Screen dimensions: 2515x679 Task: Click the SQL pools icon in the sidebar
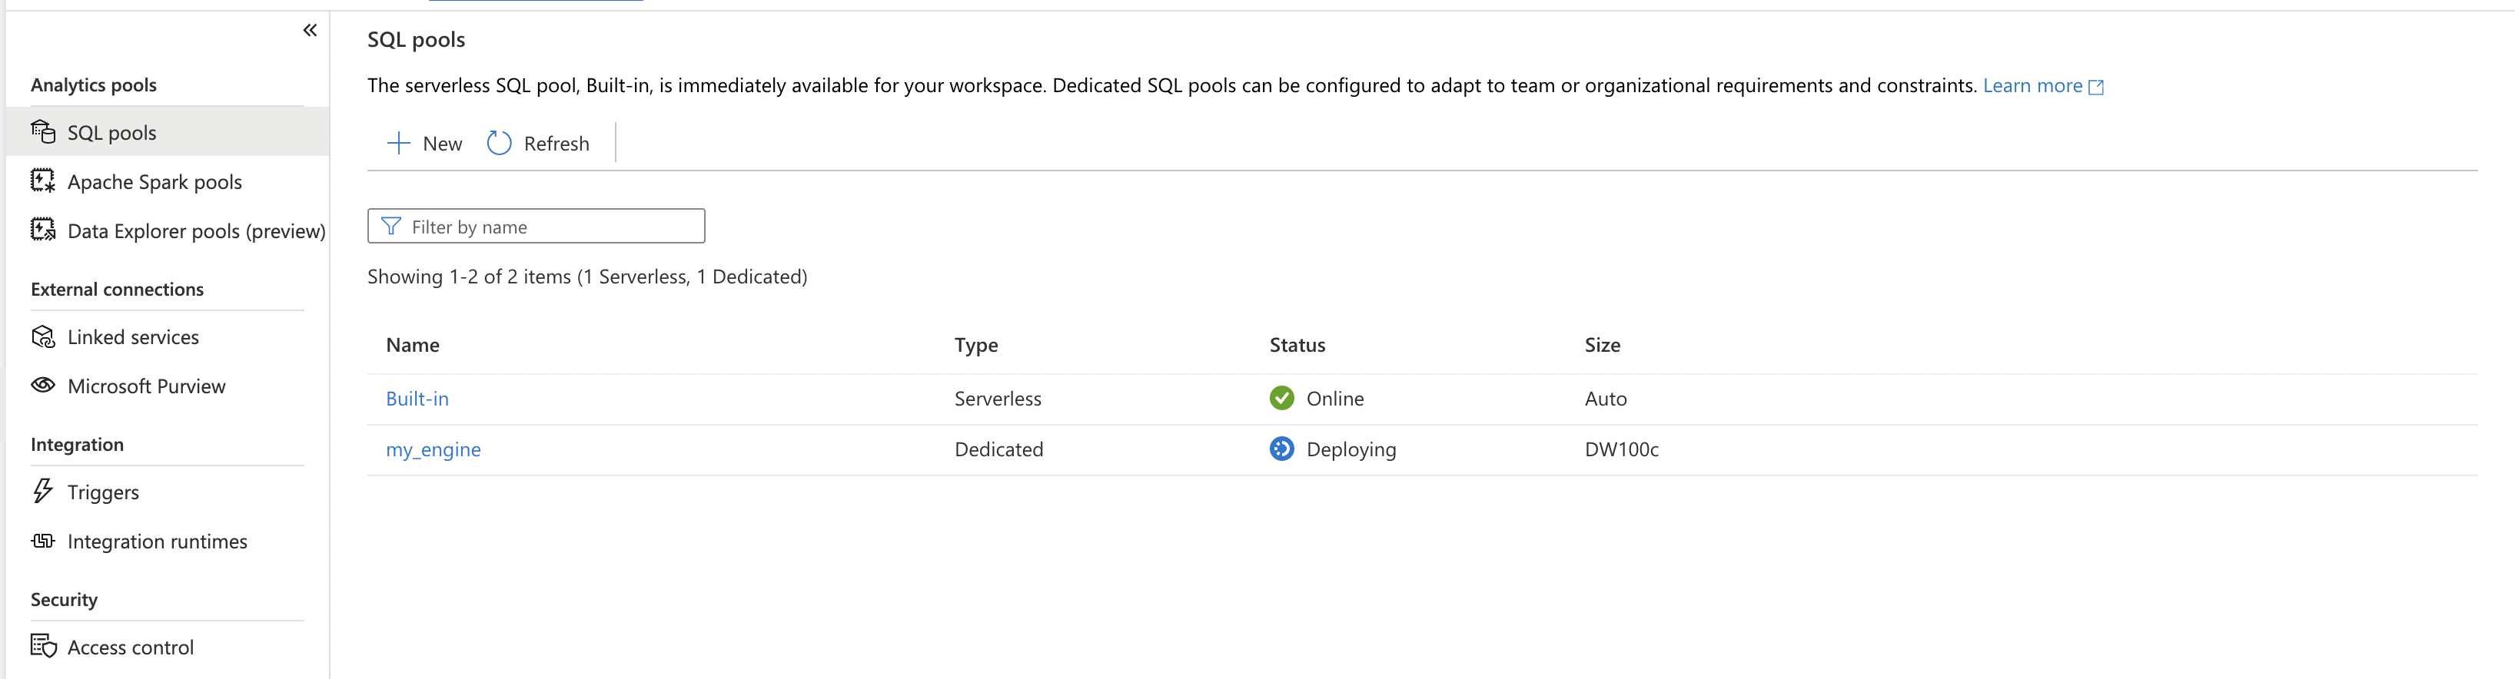[x=43, y=131]
